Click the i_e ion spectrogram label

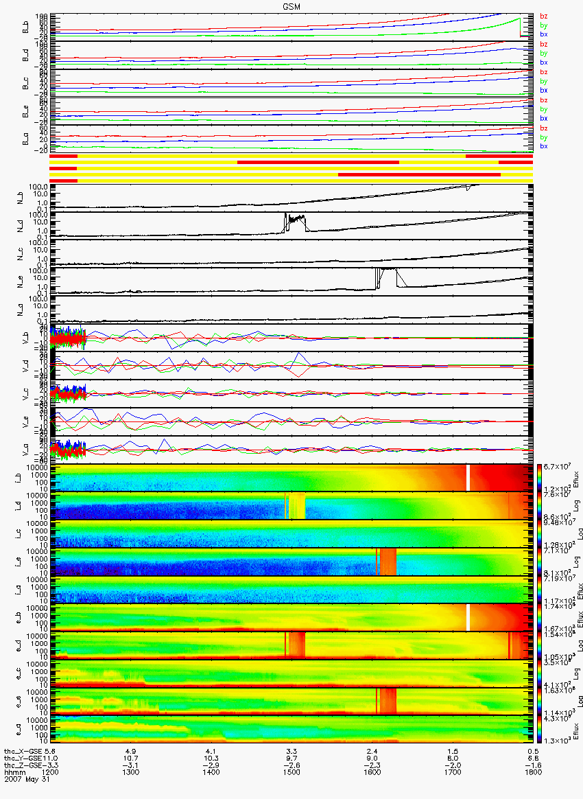click(x=16, y=561)
